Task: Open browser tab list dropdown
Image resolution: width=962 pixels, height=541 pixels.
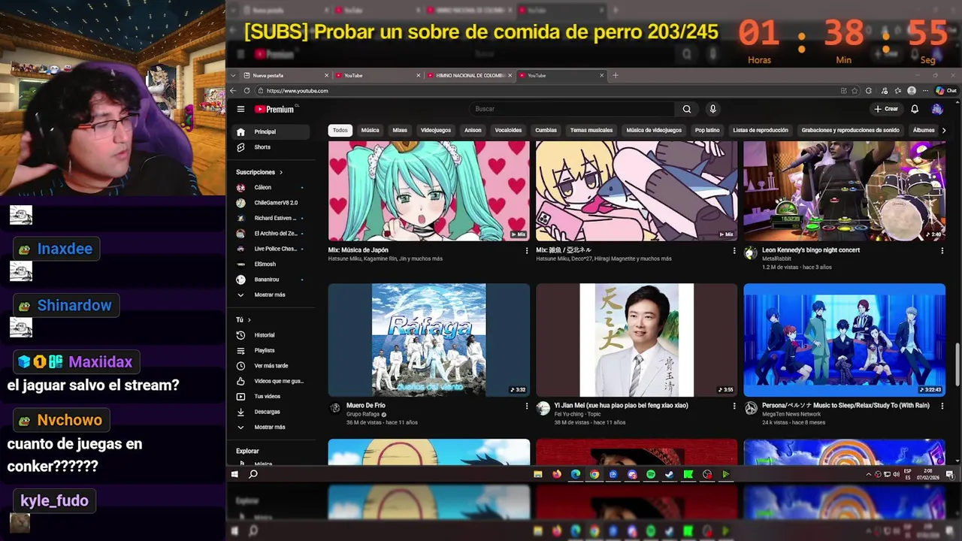Action: pyautogui.click(x=234, y=75)
